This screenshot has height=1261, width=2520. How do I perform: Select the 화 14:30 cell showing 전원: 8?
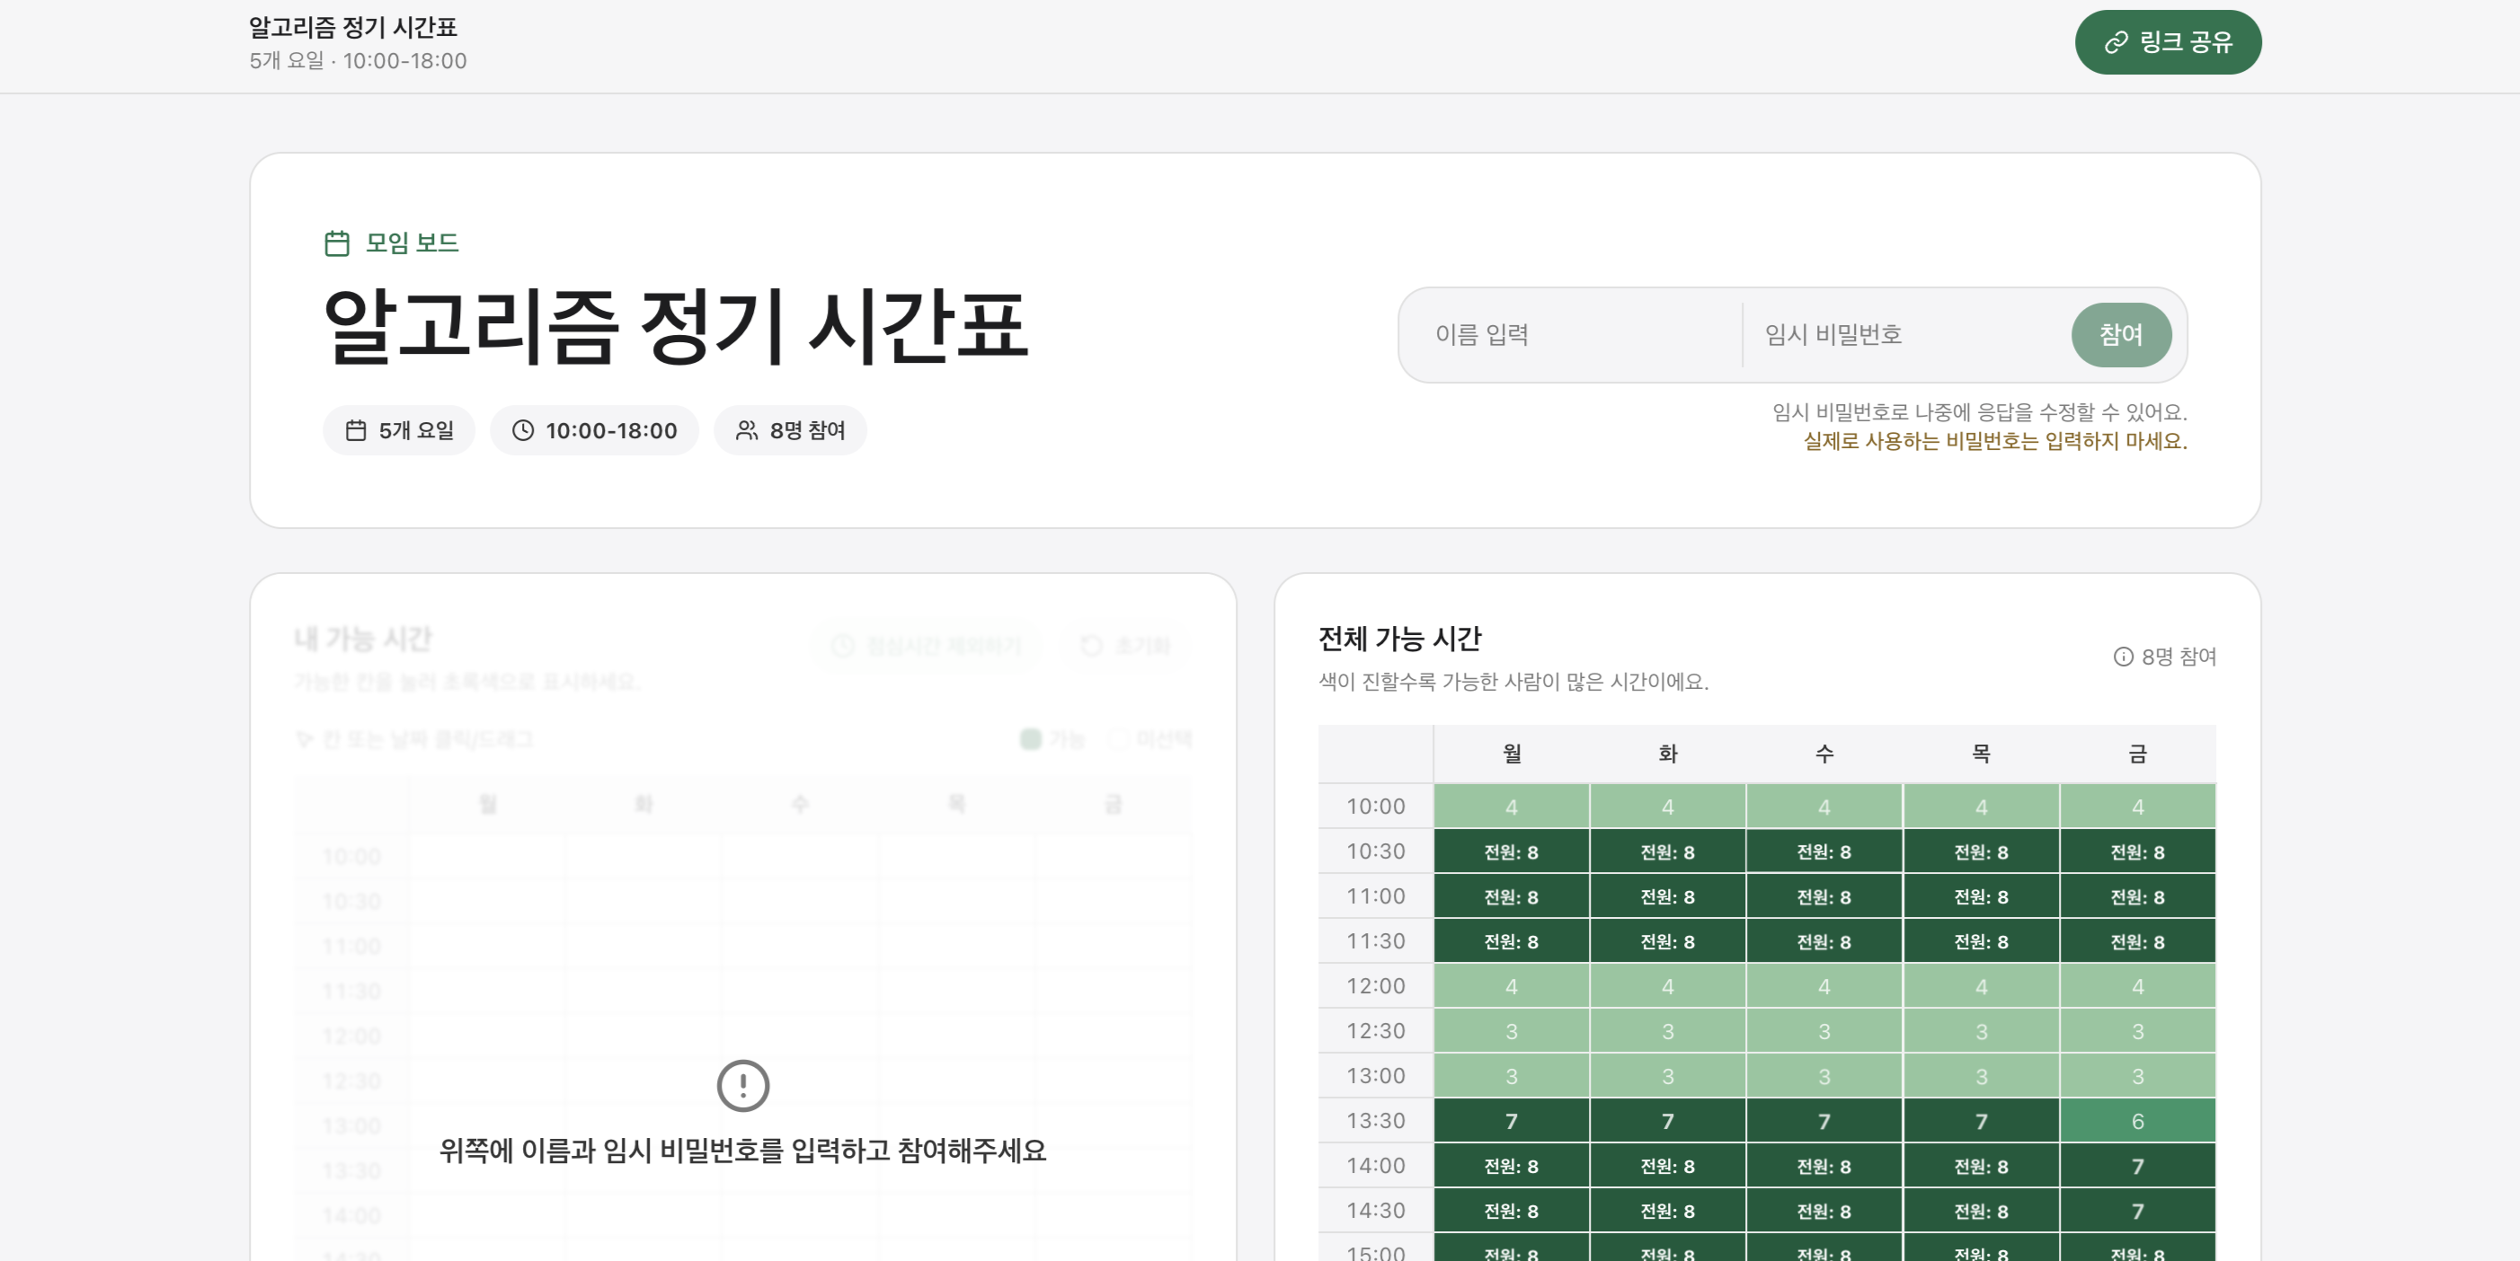click(x=1668, y=1211)
